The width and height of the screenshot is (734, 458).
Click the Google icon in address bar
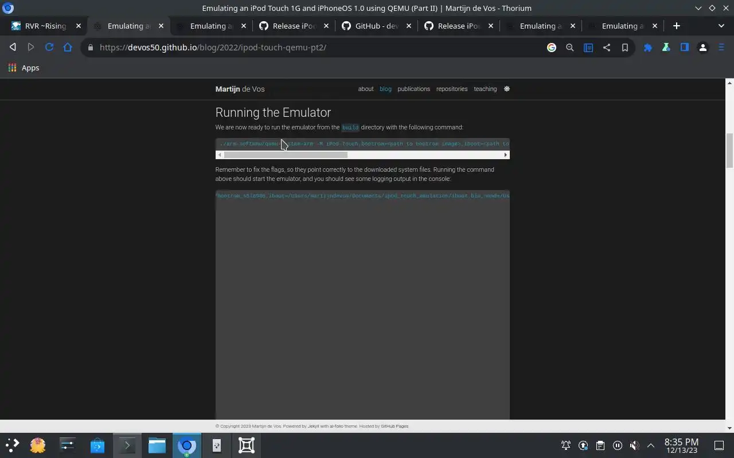tap(552, 48)
